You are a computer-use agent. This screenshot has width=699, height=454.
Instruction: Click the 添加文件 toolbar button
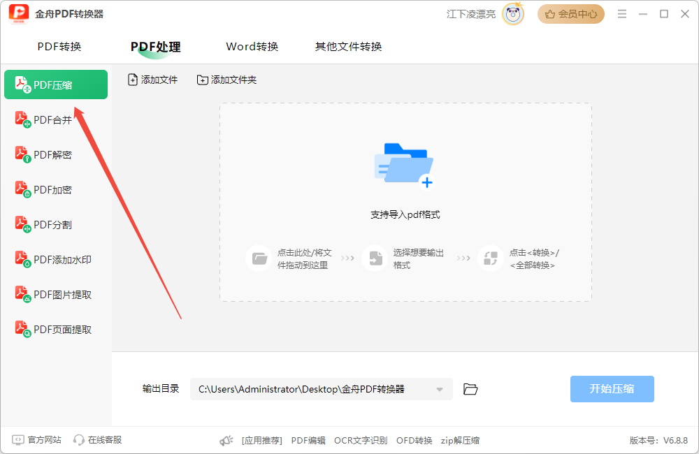[x=152, y=80]
